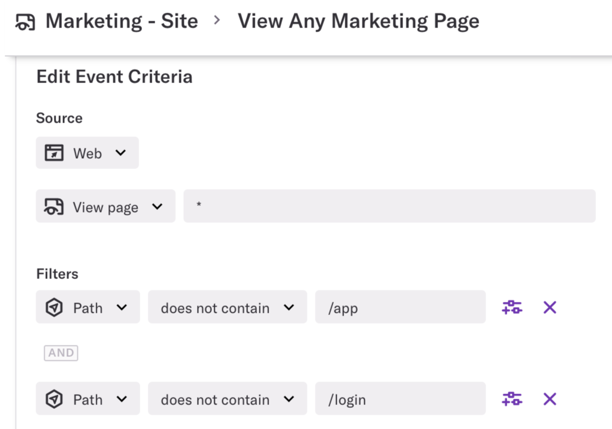
Task: Click the Source section label
Action: coord(60,118)
